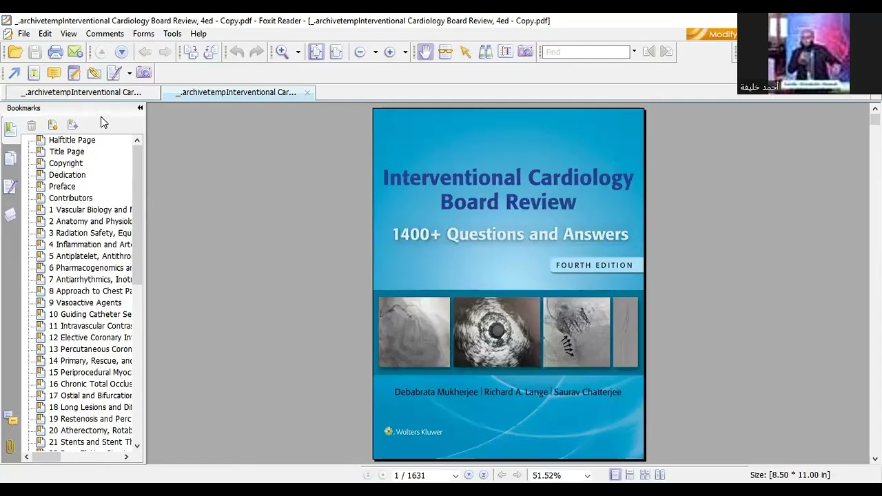This screenshot has height=496, width=882.
Task: Select the Halftitle Page bookmark
Action: pos(72,140)
